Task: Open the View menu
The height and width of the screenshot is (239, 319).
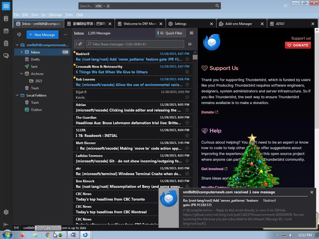Action: pyautogui.click(x=35, y=15)
